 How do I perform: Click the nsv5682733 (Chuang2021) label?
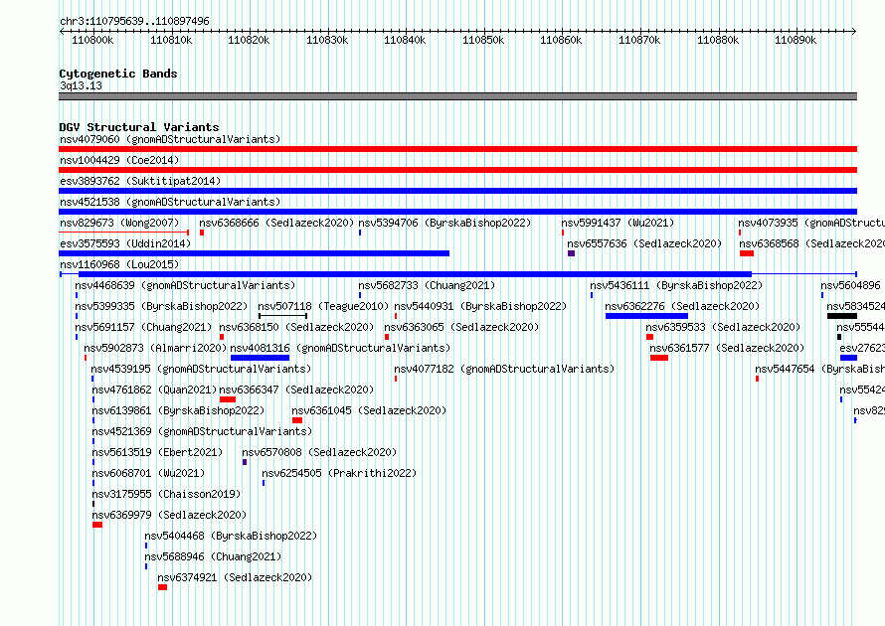coord(427,285)
